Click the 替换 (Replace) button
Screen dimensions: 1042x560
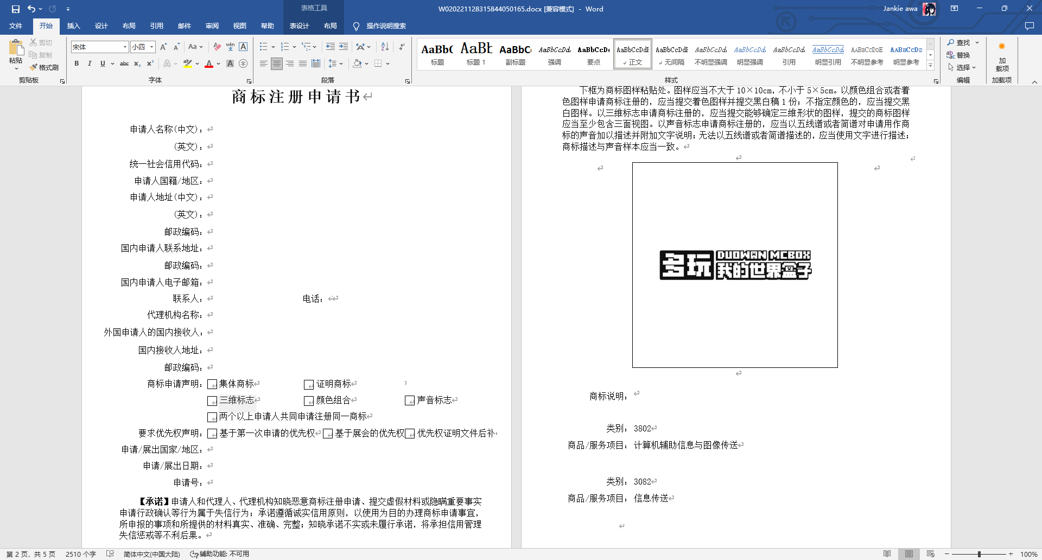(958, 55)
